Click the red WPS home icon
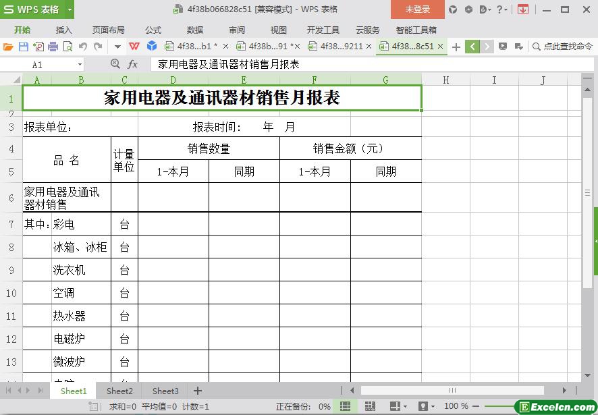 pyautogui.click(x=134, y=47)
